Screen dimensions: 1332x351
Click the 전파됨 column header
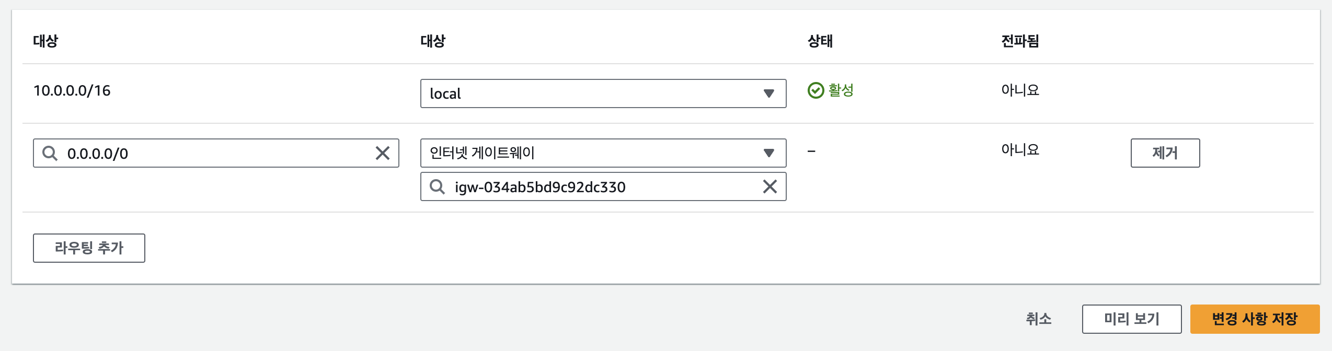[1019, 41]
